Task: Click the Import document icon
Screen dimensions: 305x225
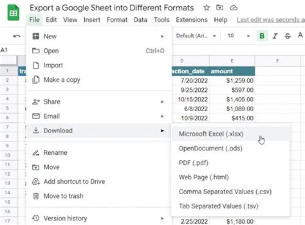Action: (36, 65)
